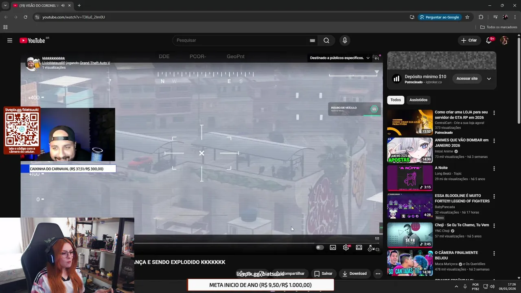This screenshot has width=521, height=293.
Task: Toggle fullscreen on the video player
Action: [x=372, y=247]
